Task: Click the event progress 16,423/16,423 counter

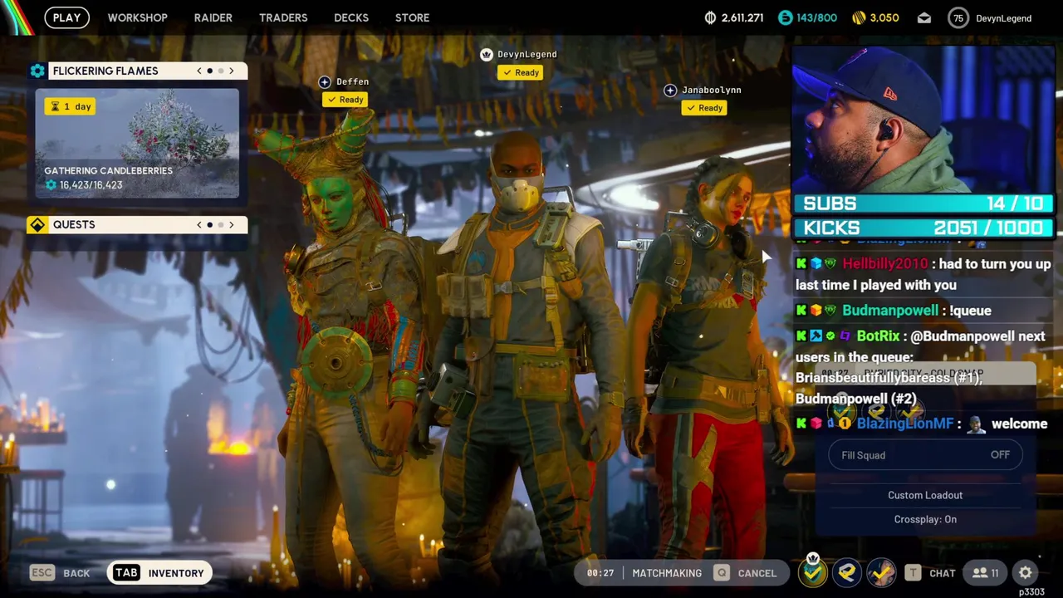Action: pyautogui.click(x=84, y=185)
